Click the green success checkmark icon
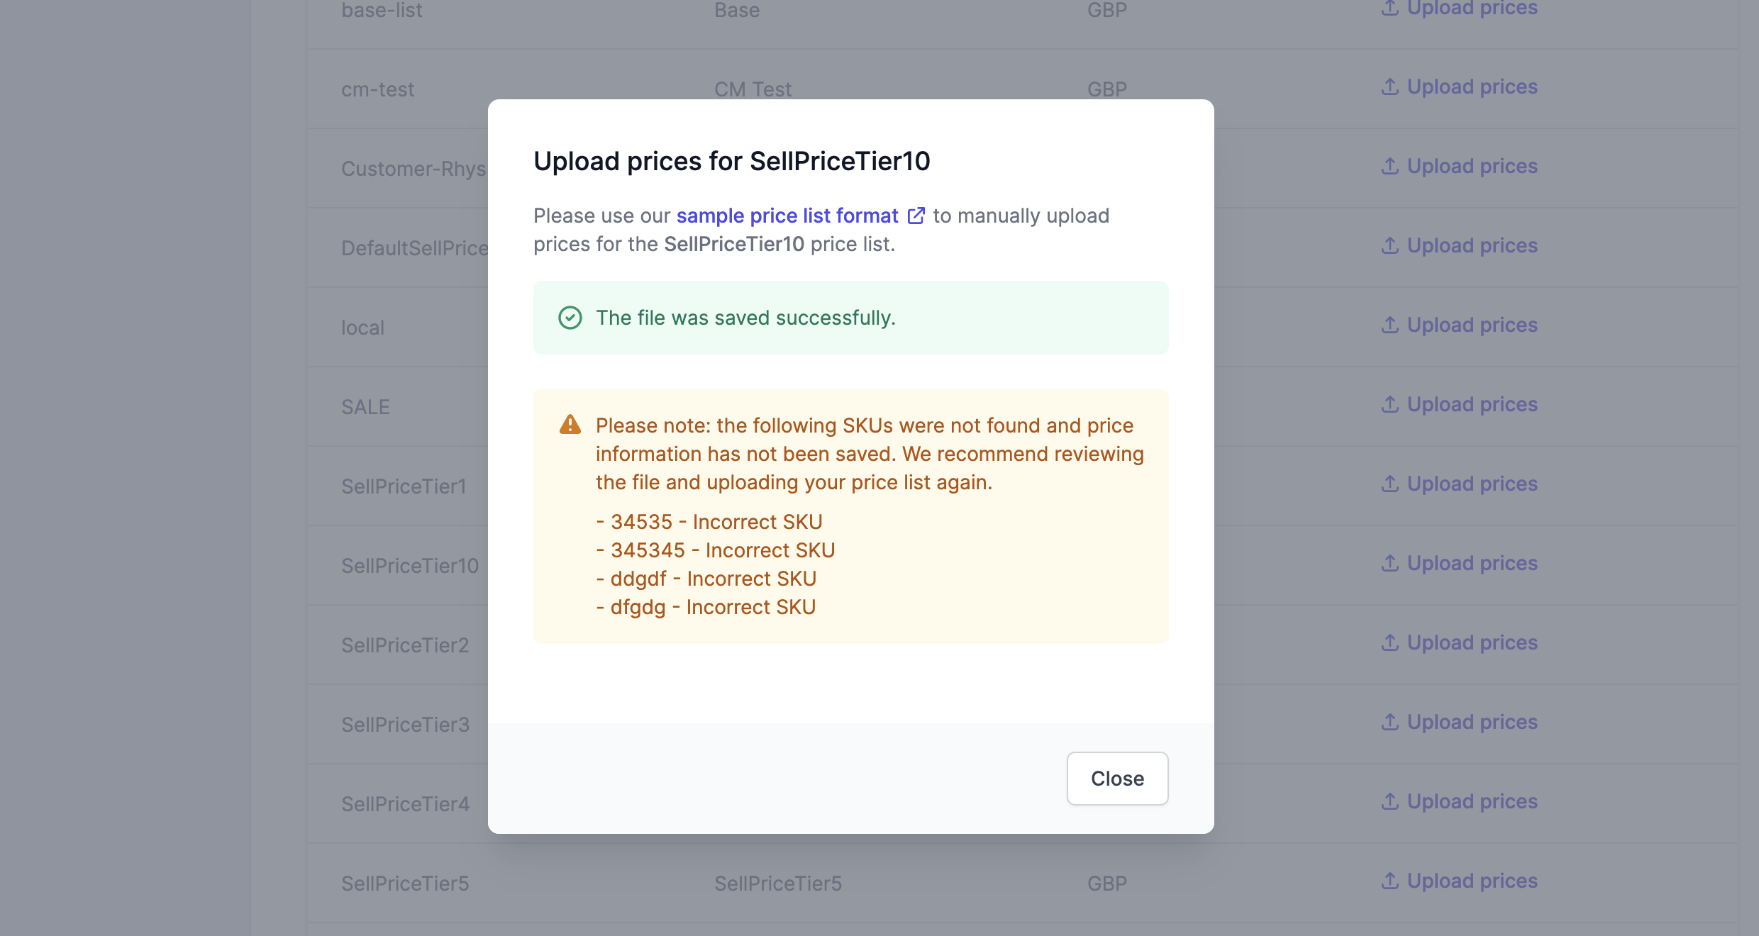This screenshot has height=936, width=1759. (570, 318)
